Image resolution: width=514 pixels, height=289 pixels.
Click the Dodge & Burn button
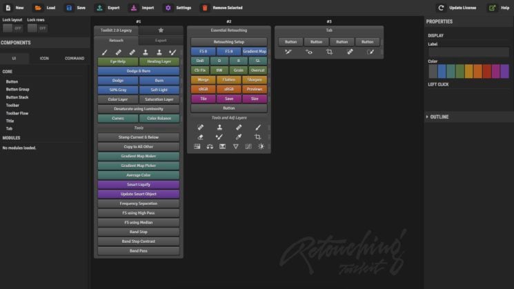(139, 71)
